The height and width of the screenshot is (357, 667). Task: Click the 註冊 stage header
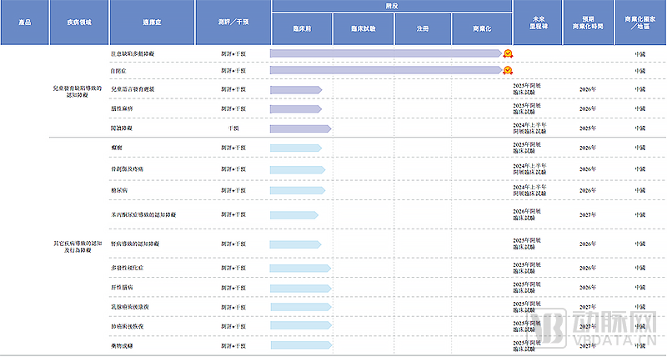pyautogui.click(x=423, y=28)
